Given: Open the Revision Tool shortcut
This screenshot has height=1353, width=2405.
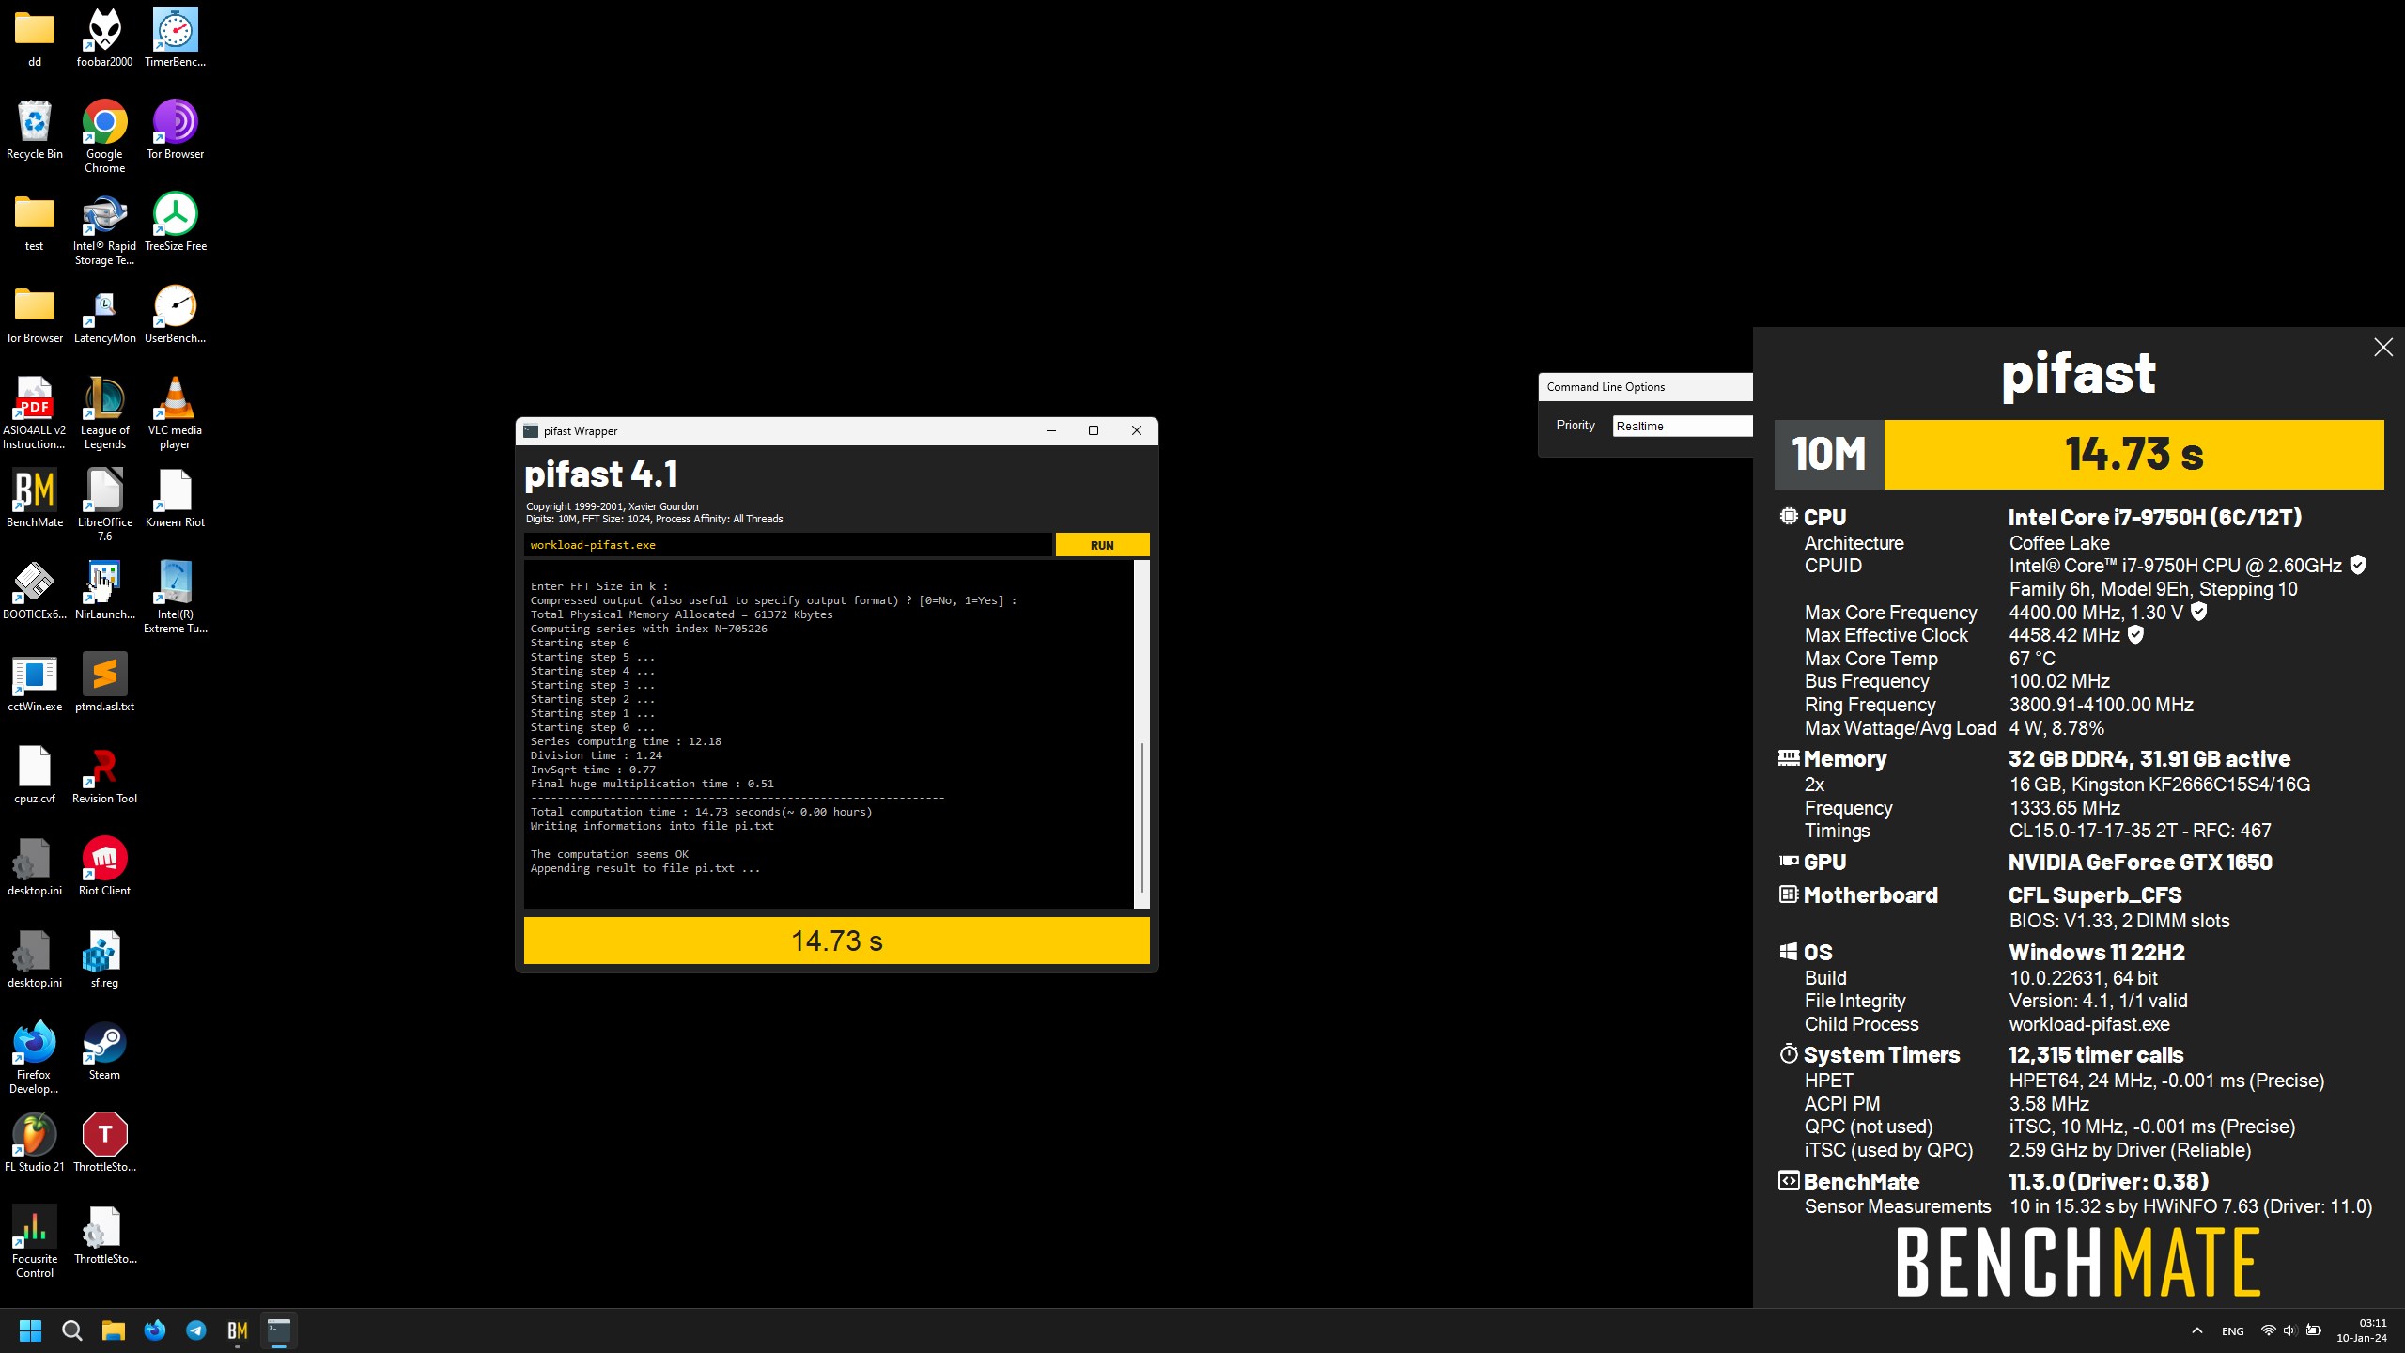Looking at the screenshot, I should (104, 774).
